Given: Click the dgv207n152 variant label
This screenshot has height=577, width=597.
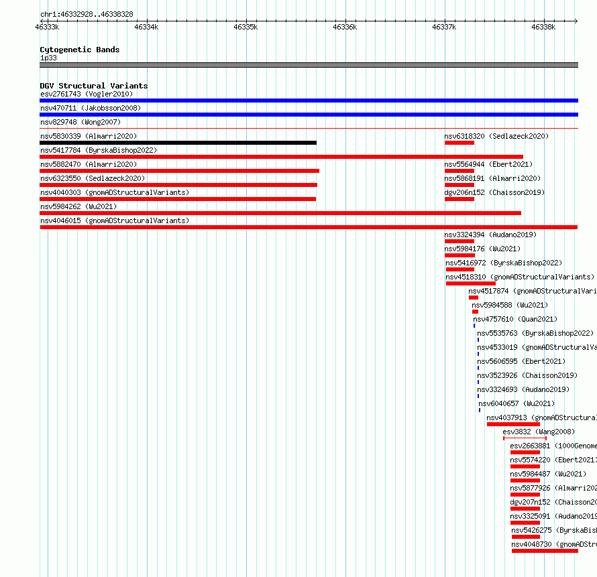Looking at the screenshot, I should pos(553,502).
